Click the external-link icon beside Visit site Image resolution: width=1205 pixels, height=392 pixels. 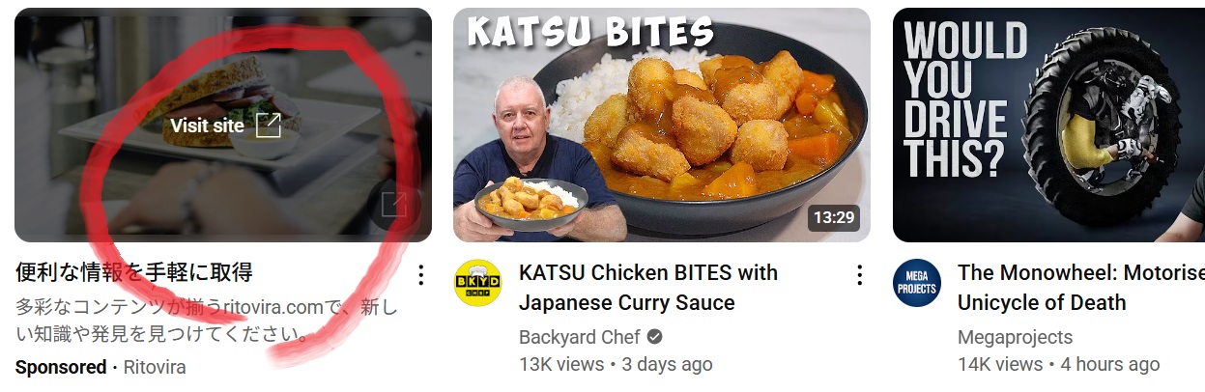click(268, 126)
